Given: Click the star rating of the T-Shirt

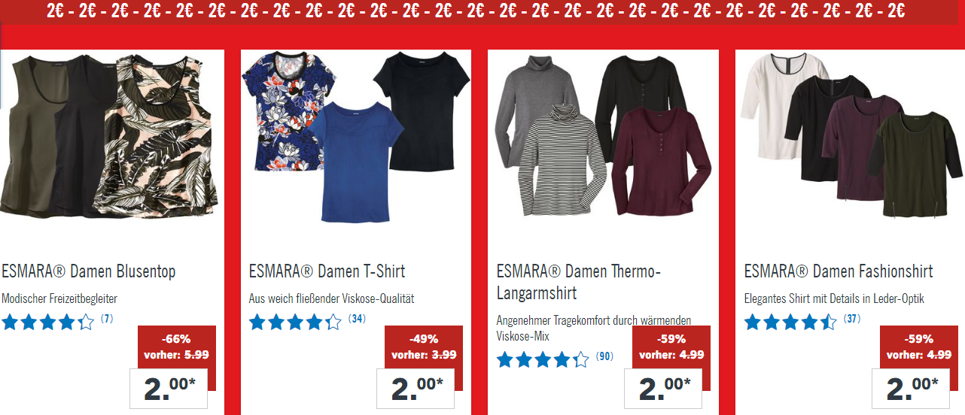Looking at the screenshot, I should (x=295, y=323).
